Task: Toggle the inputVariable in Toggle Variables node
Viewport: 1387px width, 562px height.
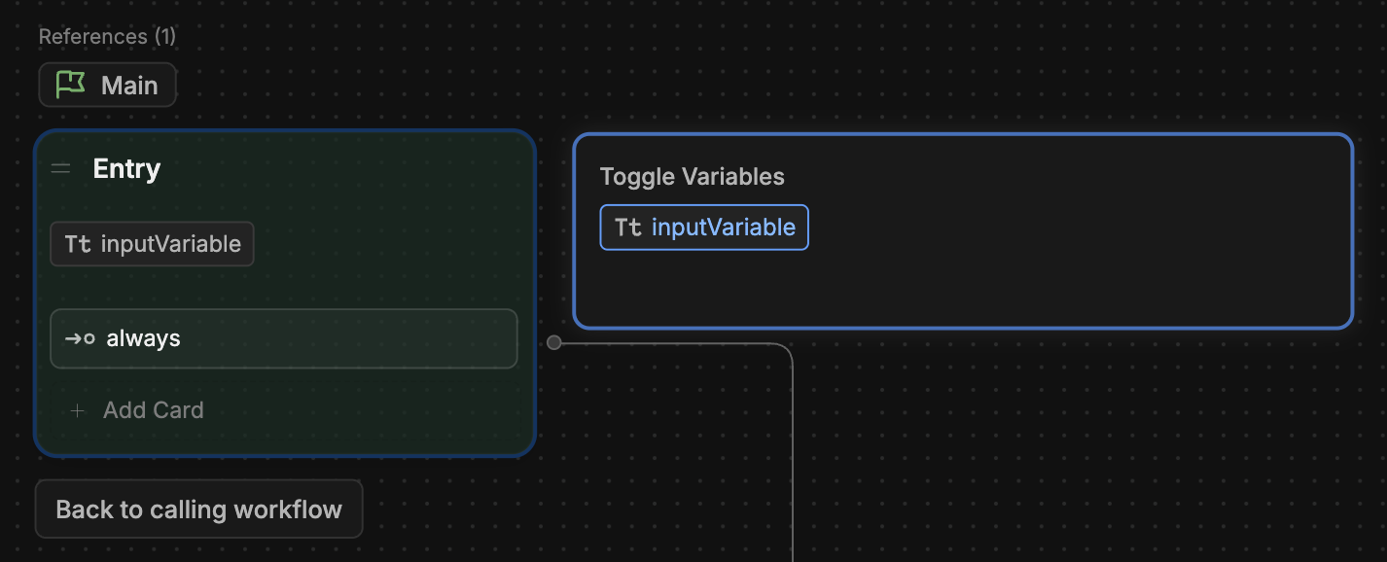Action: (703, 227)
